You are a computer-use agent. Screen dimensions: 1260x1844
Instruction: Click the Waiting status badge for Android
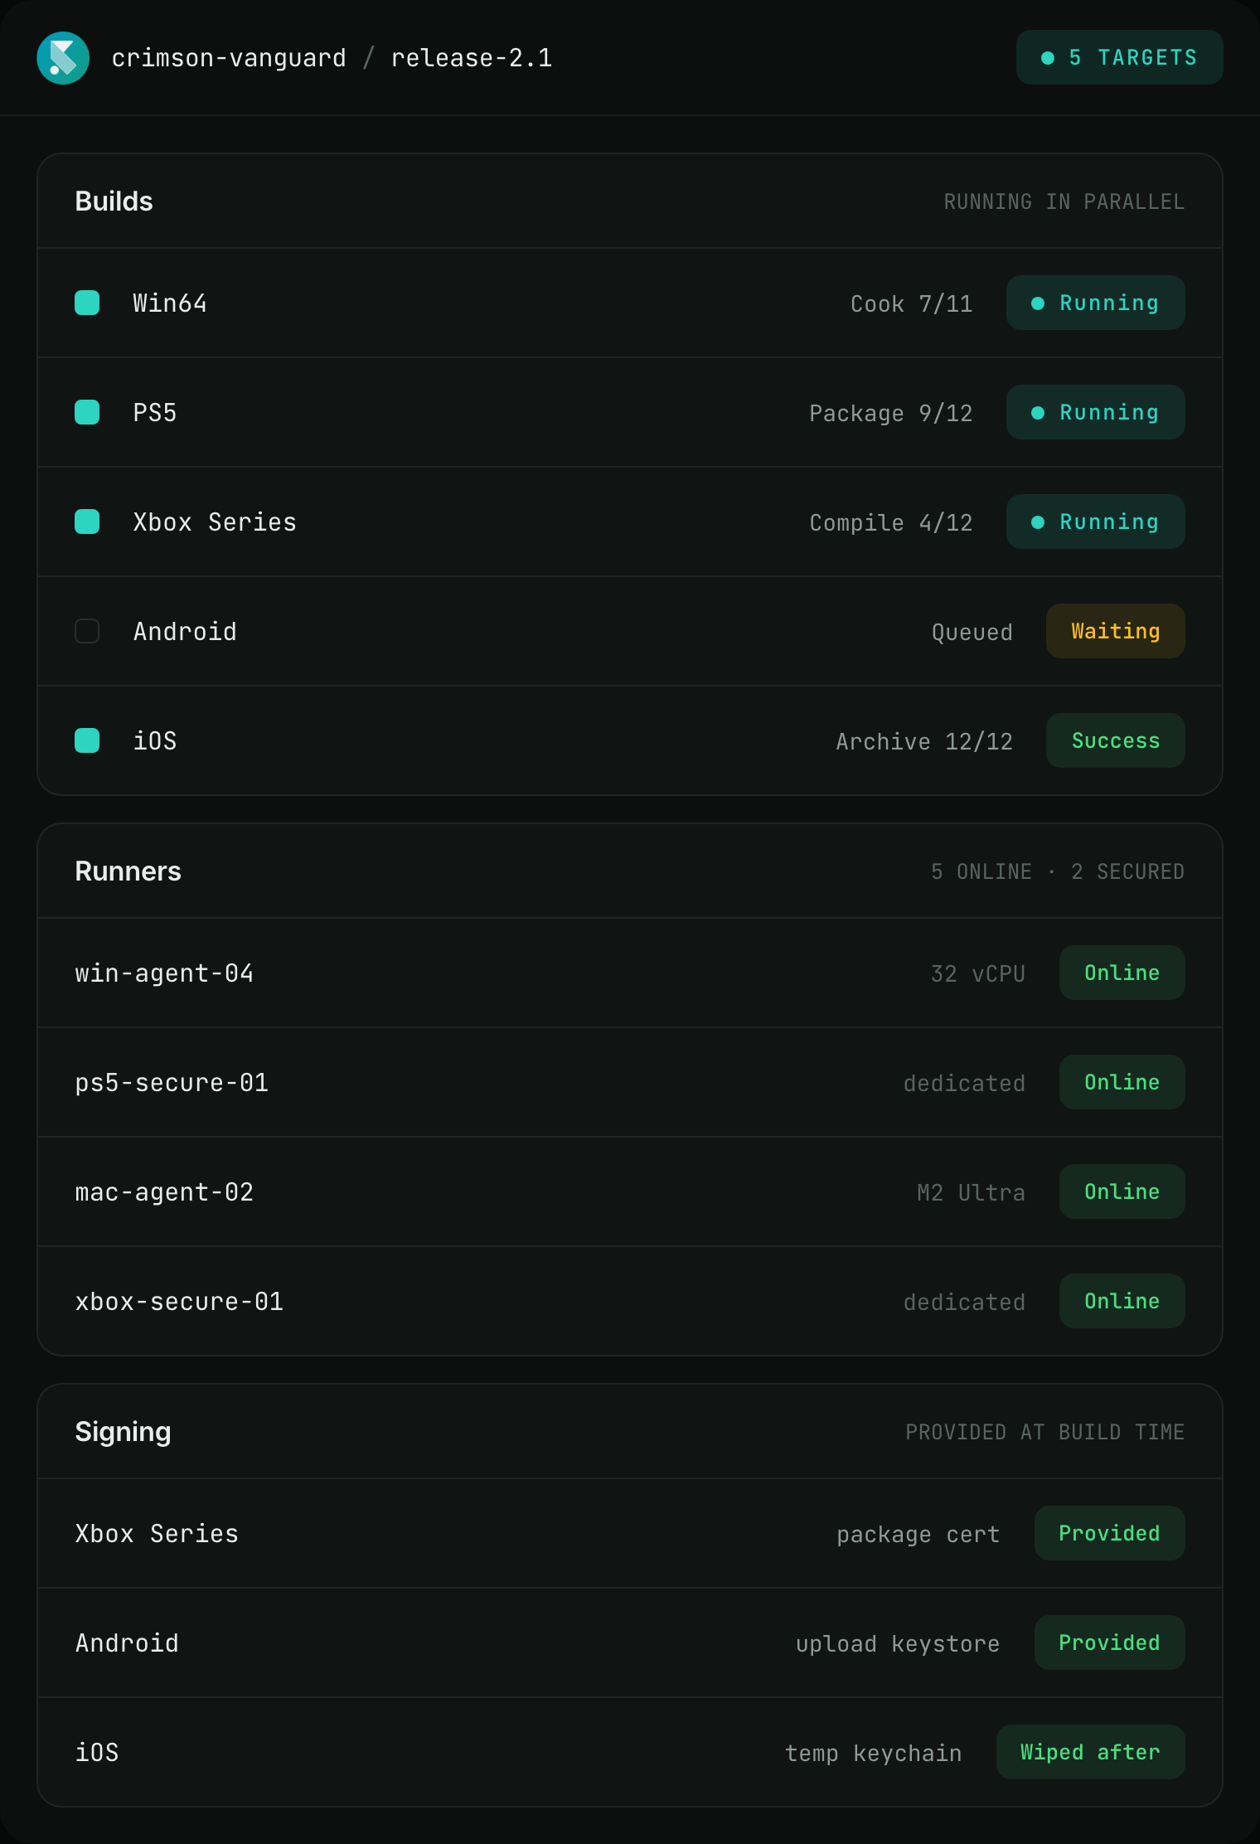click(x=1115, y=631)
